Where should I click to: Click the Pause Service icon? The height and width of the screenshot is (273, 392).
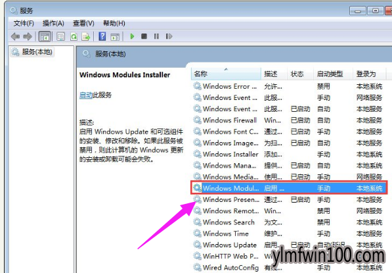pos(156,37)
